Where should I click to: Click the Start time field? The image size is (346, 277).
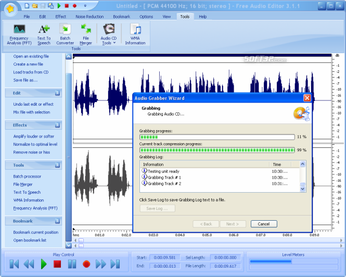[164, 258]
